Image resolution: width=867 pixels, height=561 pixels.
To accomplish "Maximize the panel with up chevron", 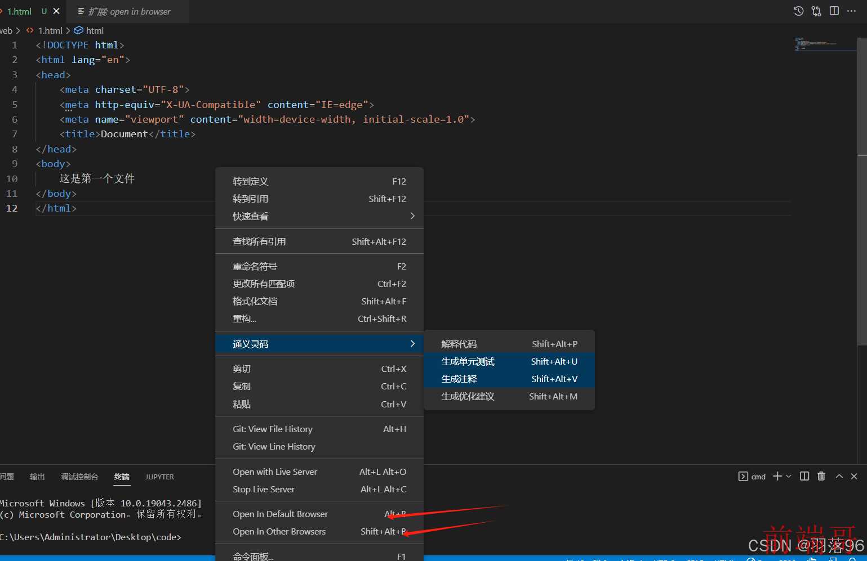I will 839,476.
